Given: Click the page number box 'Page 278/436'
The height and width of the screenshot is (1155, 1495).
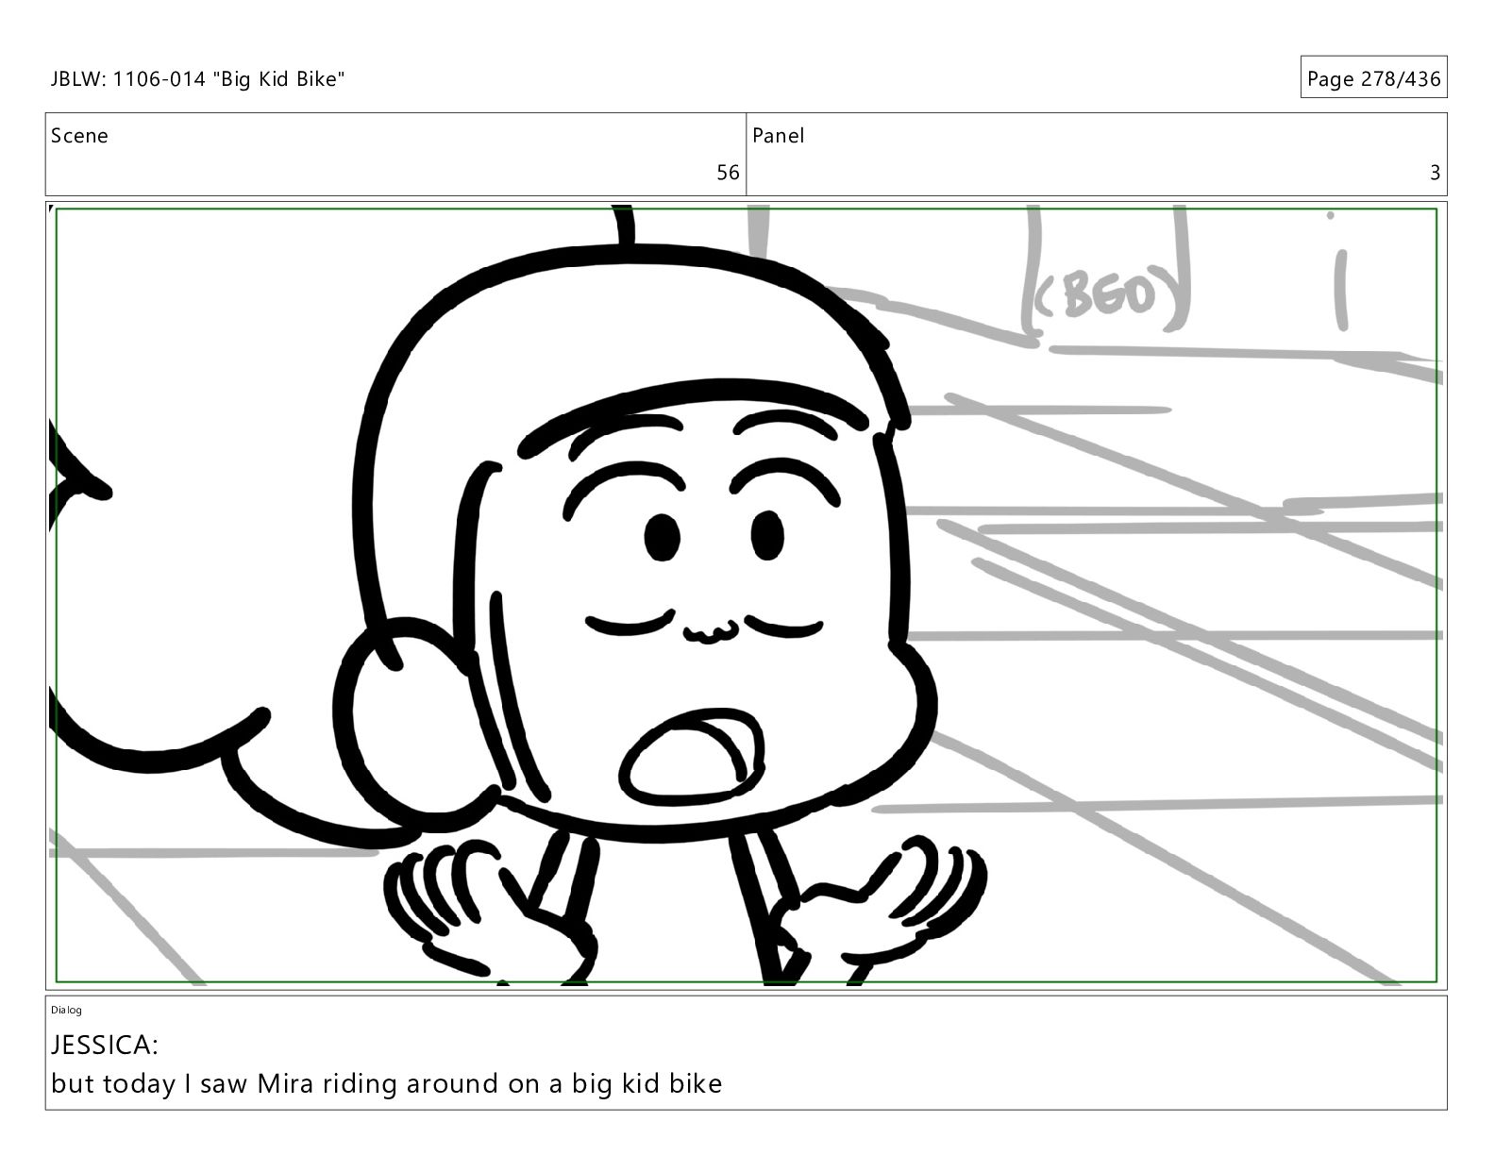Looking at the screenshot, I should [x=1373, y=78].
